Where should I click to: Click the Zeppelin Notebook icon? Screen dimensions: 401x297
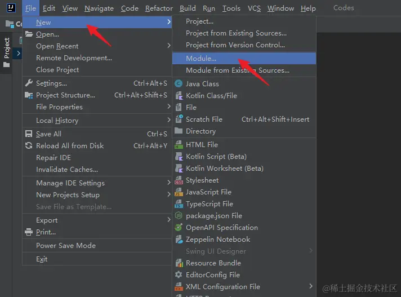179,239
